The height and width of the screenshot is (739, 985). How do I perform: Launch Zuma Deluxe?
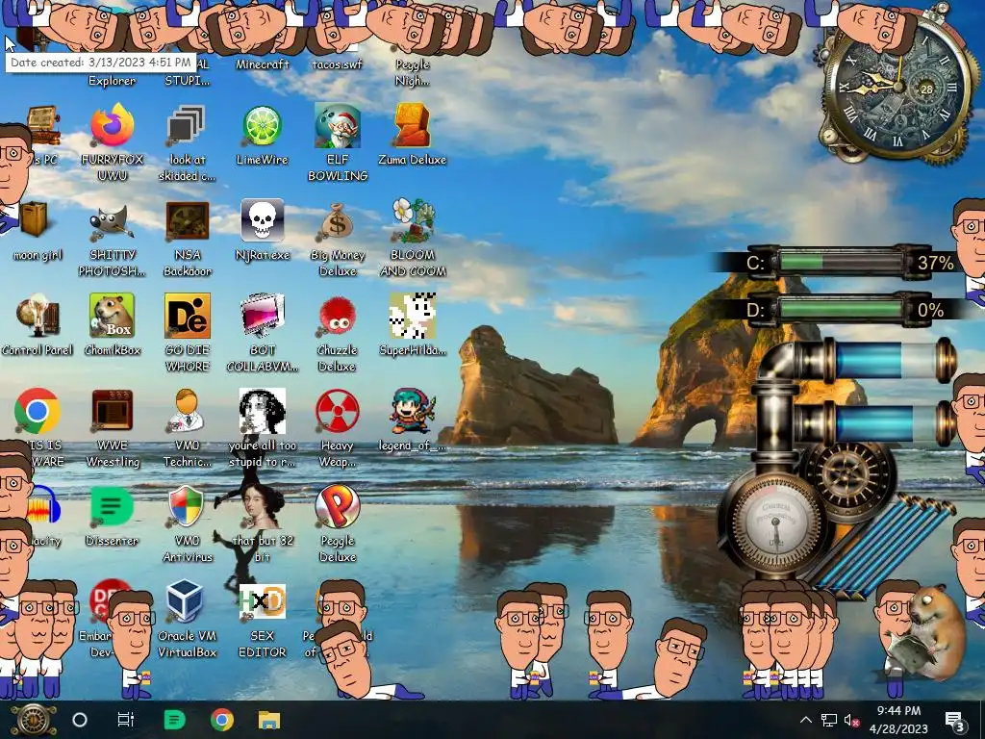click(x=412, y=126)
